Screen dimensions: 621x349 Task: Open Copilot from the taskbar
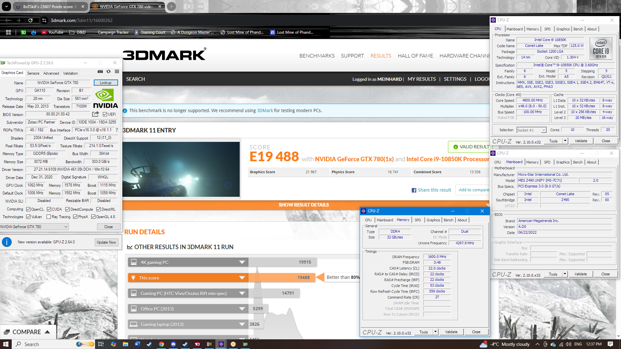click(113, 344)
